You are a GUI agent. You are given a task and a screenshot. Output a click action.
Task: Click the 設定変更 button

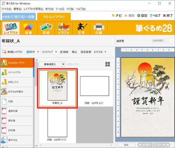tap(86, 52)
